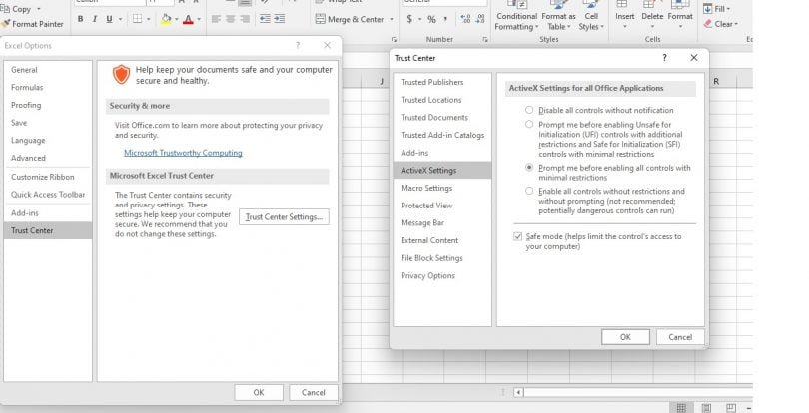This screenshot has height=413, width=809.
Task: Cancel the Trust Center dialog
Action: point(680,337)
